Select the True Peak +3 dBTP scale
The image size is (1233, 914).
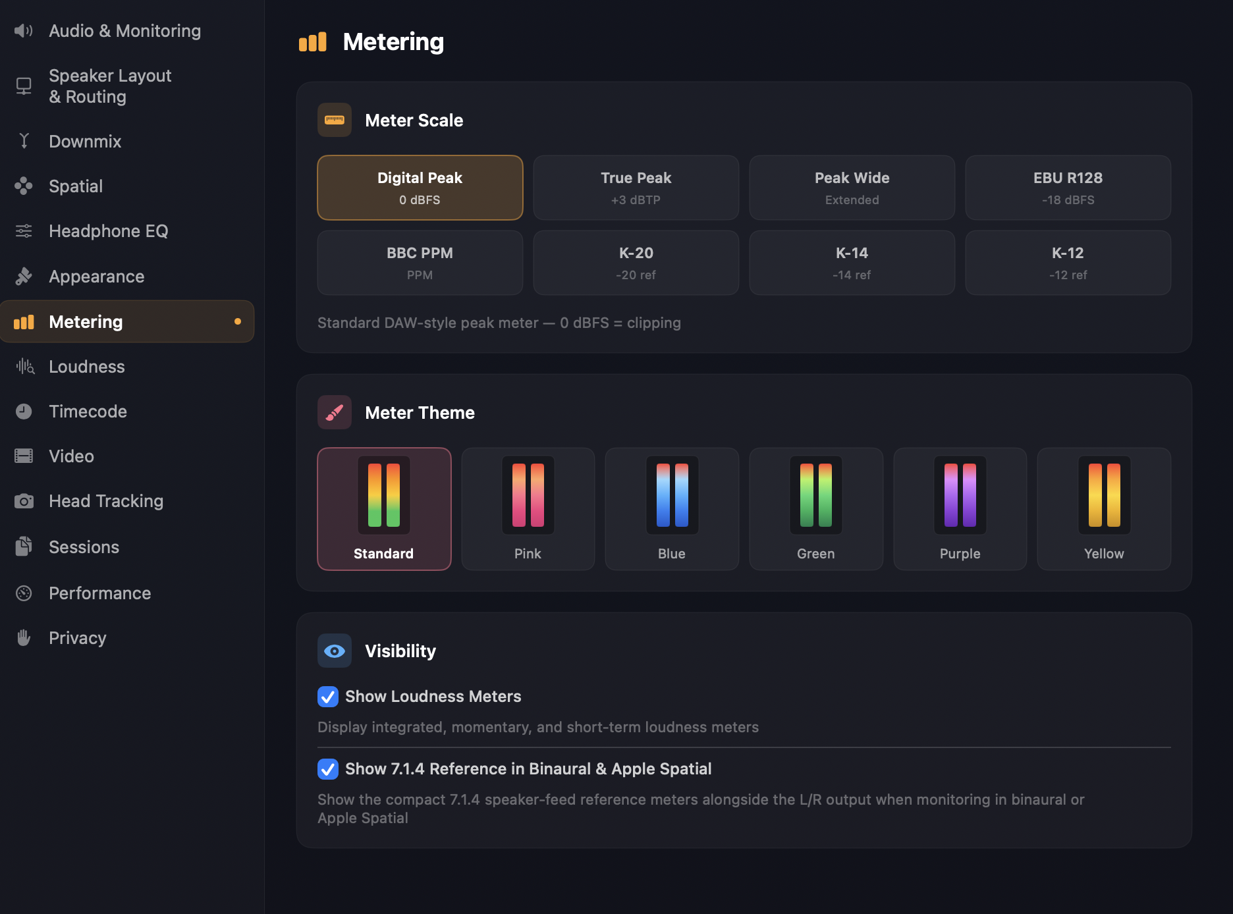coord(636,188)
